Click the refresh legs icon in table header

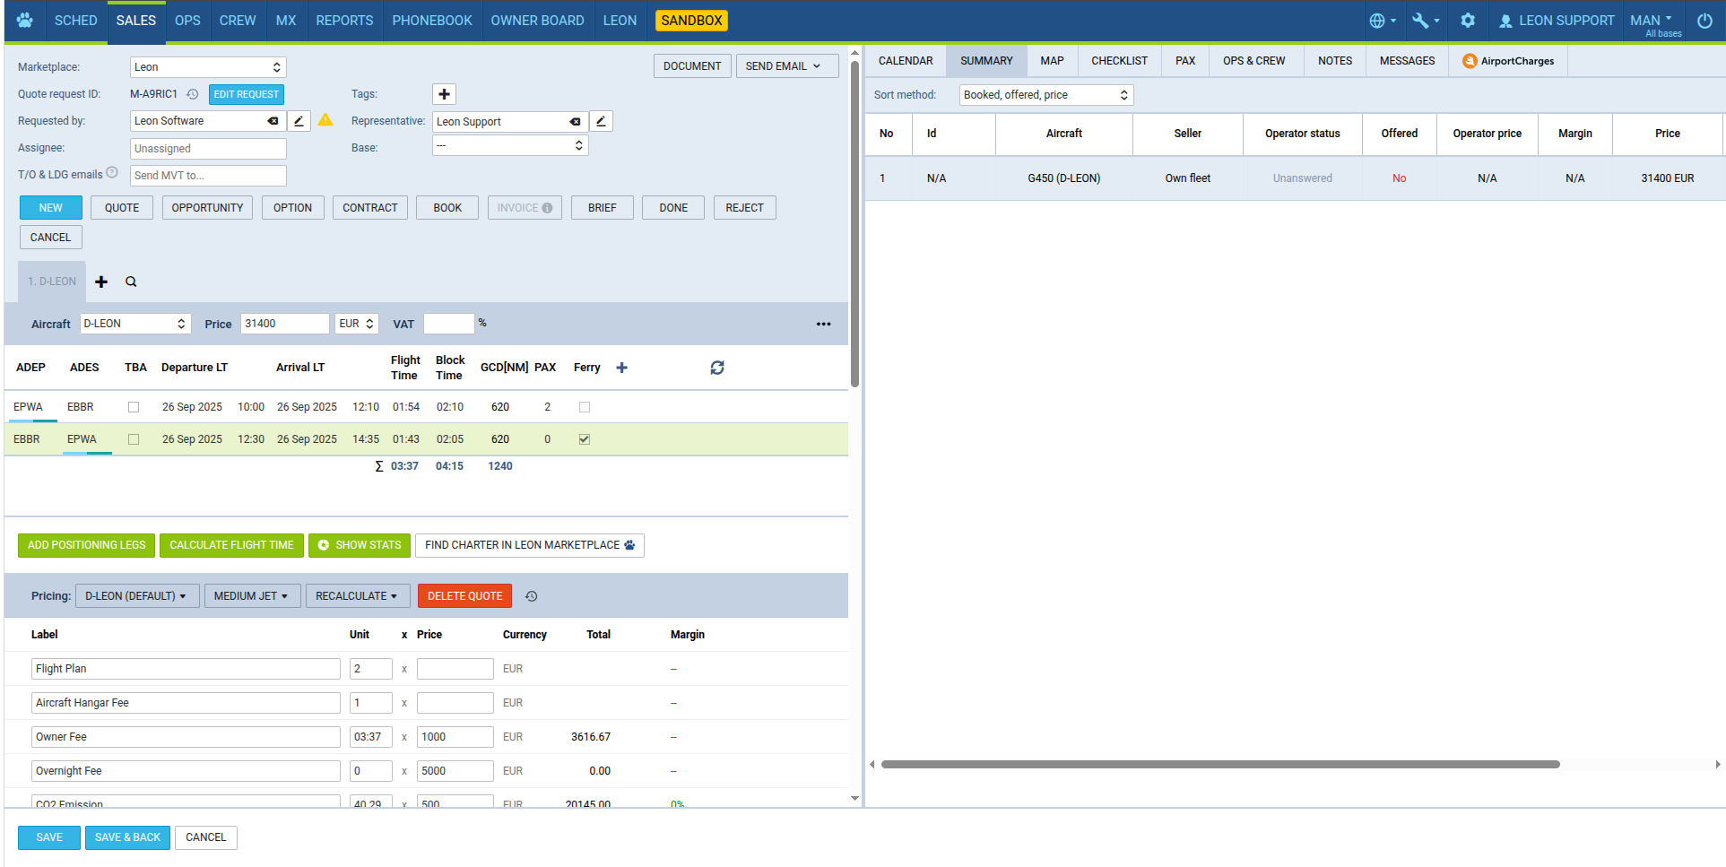point(716,368)
